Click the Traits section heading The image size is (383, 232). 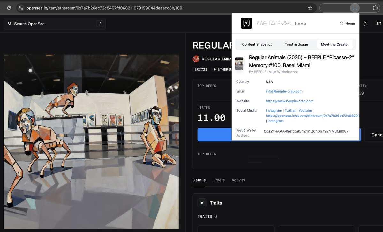point(216,203)
